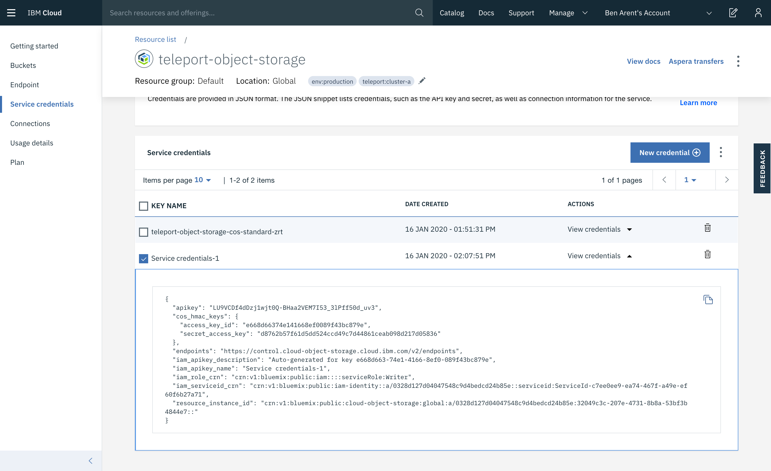Image resolution: width=771 pixels, height=471 pixels.
Task: Select the Service credentials sidebar item
Action: click(x=42, y=104)
